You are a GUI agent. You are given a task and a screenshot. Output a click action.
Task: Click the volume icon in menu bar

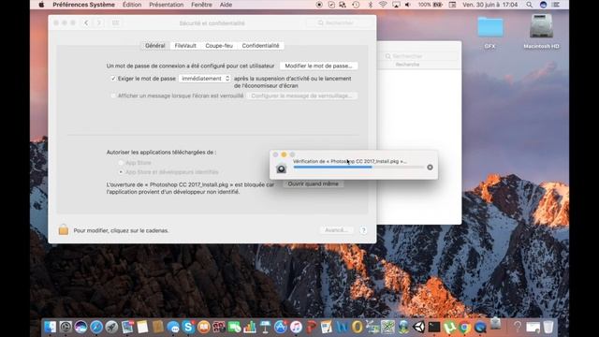tap(408, 5)
